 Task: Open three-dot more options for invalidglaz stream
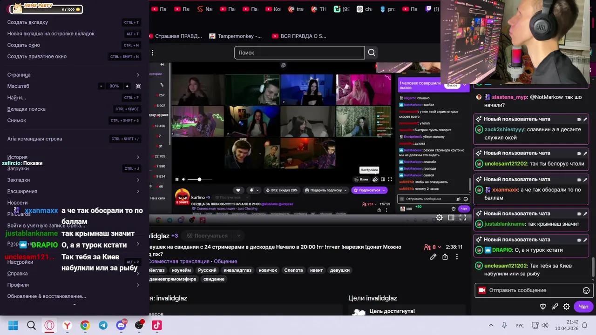click(457, 257)
